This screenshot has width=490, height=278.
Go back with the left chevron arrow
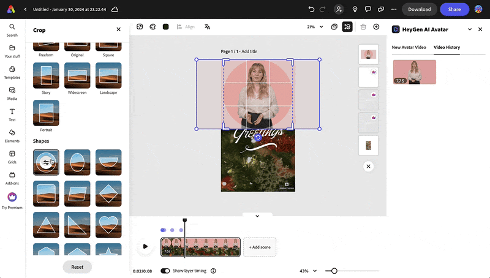click(25, 9)
